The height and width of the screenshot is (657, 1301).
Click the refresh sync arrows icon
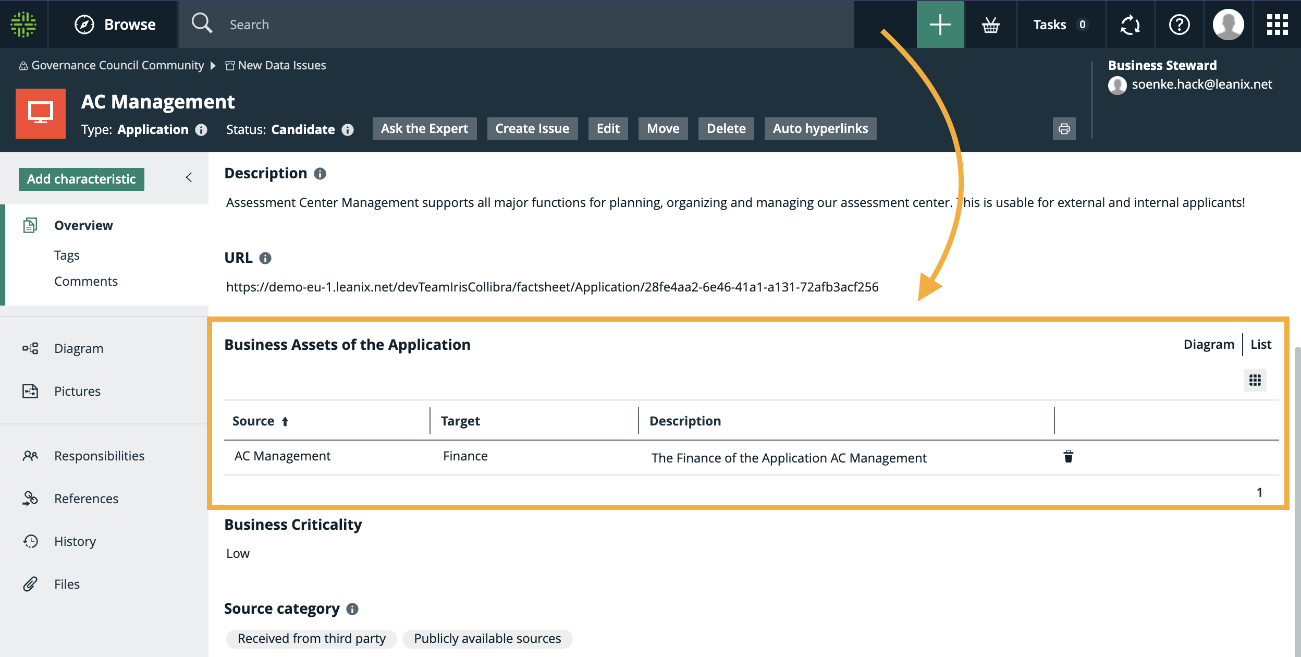click(x=1130, y=25)
